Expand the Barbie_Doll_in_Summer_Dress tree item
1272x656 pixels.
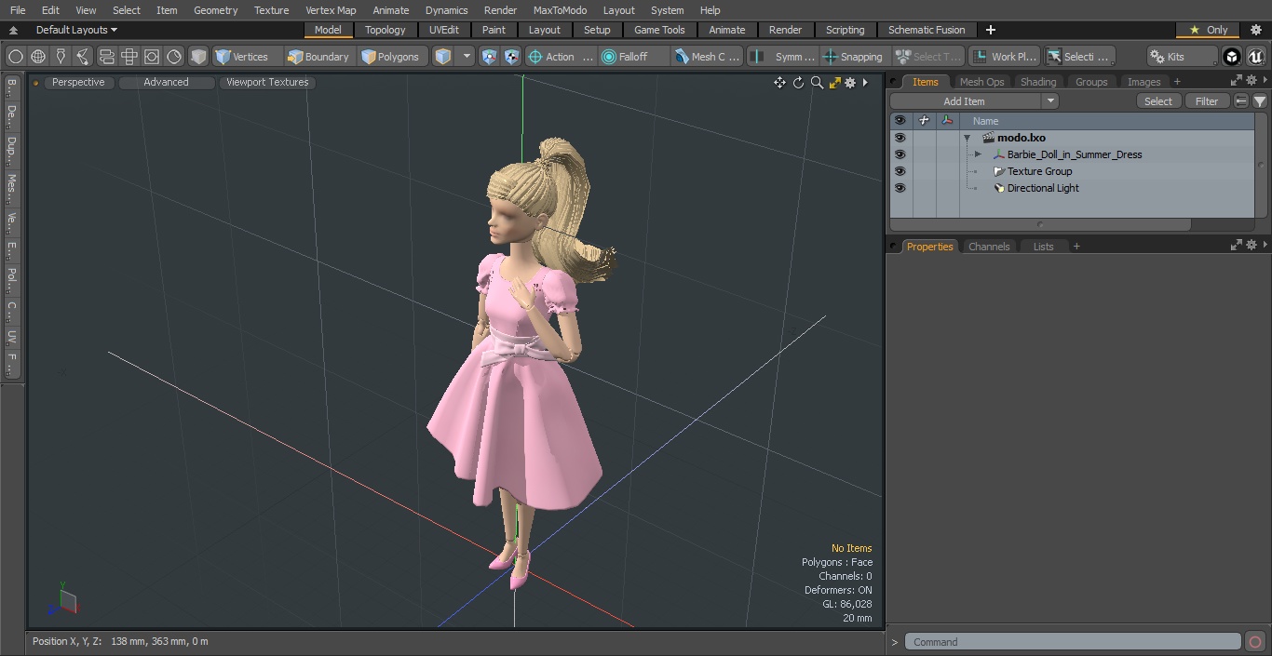pos(978,154)
